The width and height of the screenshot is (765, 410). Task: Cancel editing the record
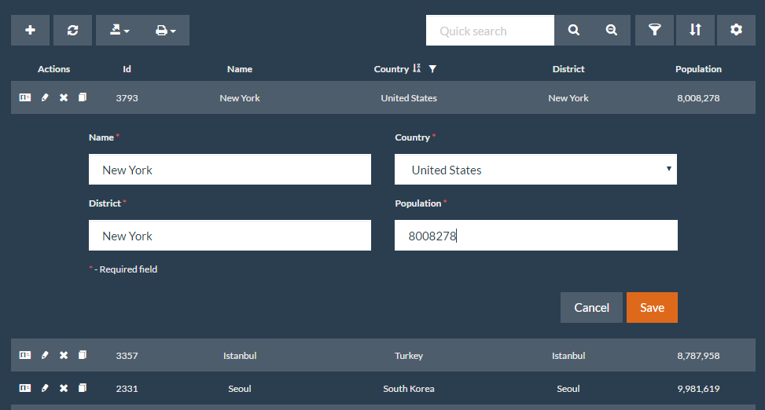[591, 308]
